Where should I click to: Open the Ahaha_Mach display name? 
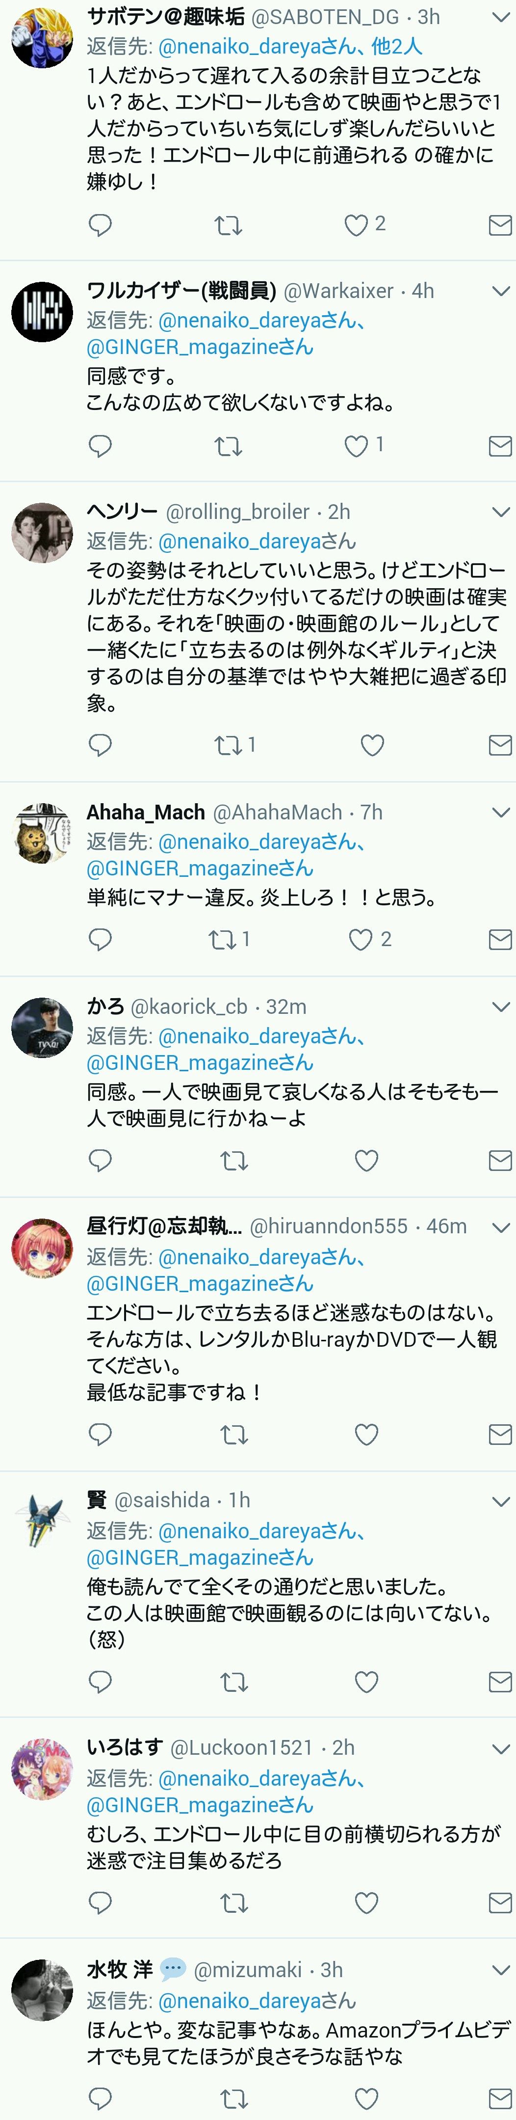tap(146, 812)
